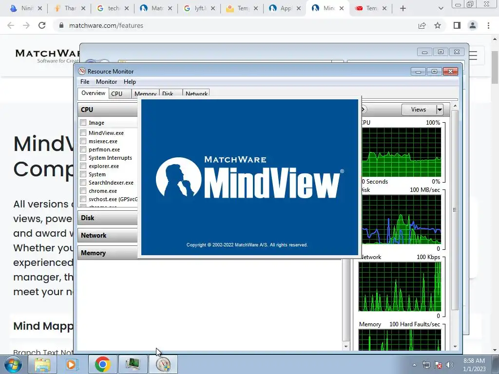Click Chrome's back navigation arrow
Screen dimensions: 499x374
[x=11, y=25]
